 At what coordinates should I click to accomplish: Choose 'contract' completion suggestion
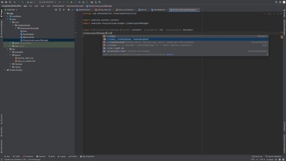(x=185, y=45)
